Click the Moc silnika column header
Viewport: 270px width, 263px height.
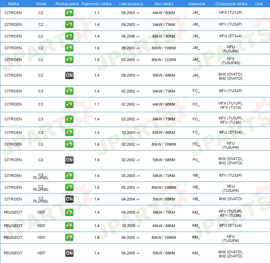164,4
